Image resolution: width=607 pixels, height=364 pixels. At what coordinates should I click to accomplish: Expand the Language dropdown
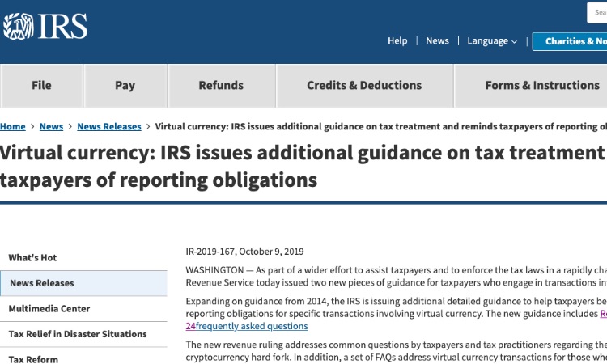(x=492, y=41)
